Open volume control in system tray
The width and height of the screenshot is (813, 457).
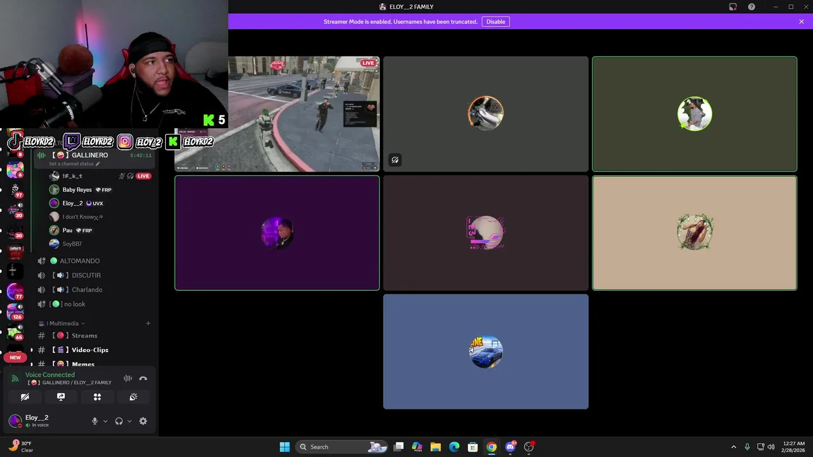771,447
